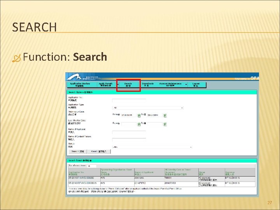The height and width of the screenshot is (210, 280).
Task: Focus the Last Modified Date From field
Action: pos(129,124)
